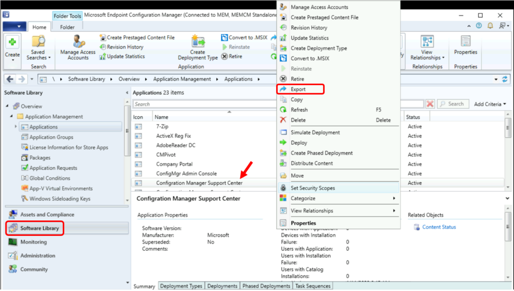The width and height of the screenshot is (514, 291).
Task: Switch to the Folder ribbon tab
Action: click(67, 27)
